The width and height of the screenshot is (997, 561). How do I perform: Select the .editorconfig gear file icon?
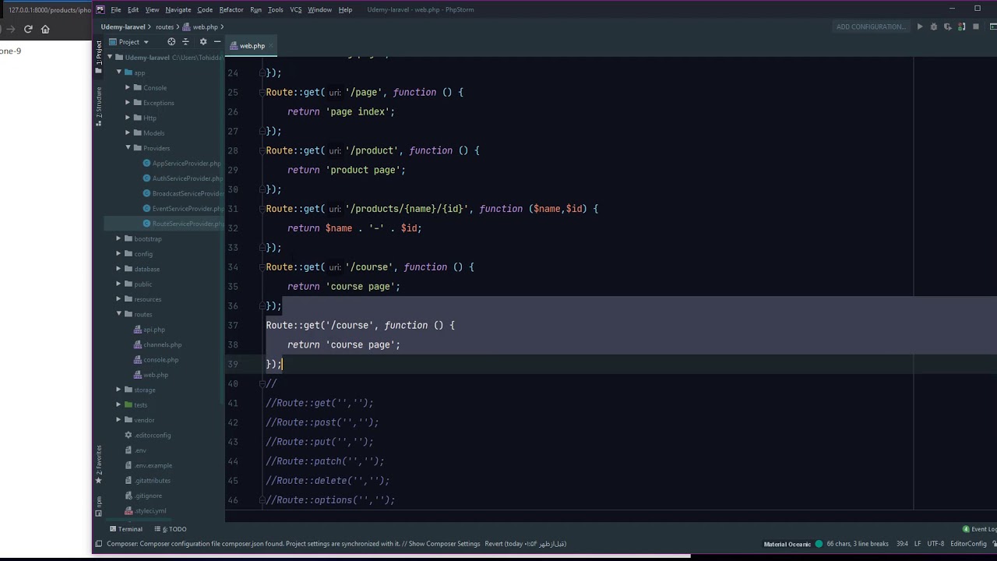[x=129, y=435]
